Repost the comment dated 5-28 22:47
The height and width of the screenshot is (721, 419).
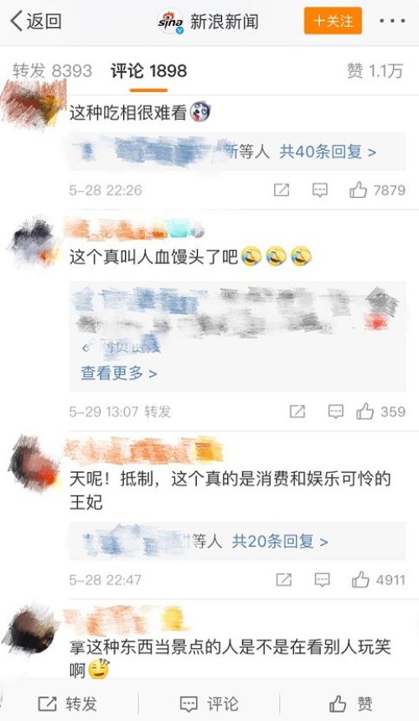[x=284, y=580]
